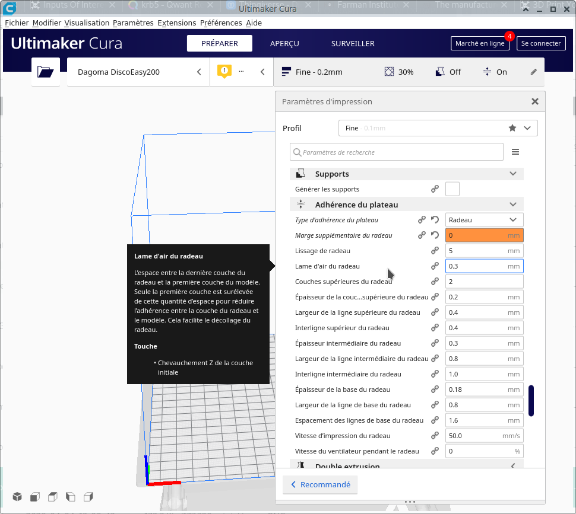Click the settings panel vertical scrollbar
The image size is (576, 514).
pos(531,400)
